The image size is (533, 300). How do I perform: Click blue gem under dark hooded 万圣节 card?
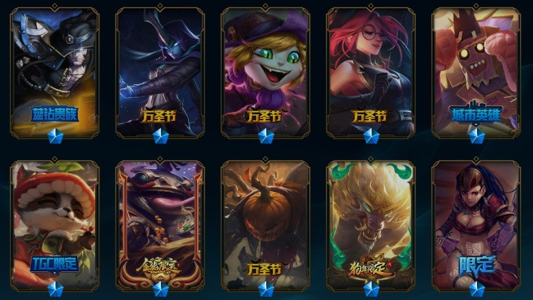pyautogui.click(x=160, y=136)
